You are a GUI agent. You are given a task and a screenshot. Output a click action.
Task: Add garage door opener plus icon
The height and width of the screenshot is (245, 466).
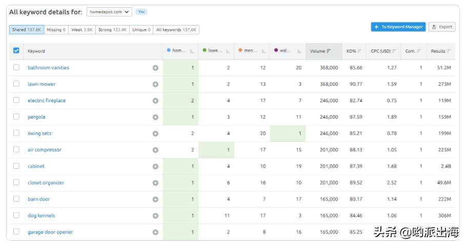coord(155,232)
